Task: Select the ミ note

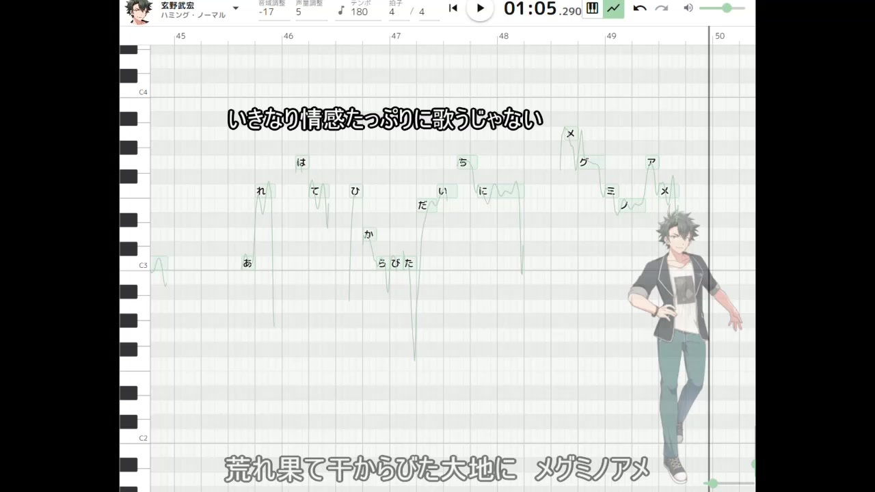Action: [x=611, y=191]
